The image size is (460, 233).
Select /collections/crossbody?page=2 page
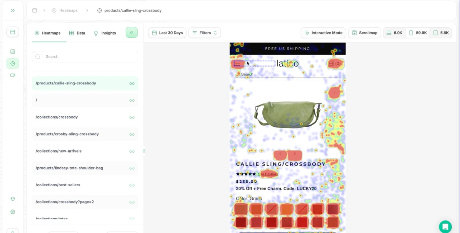coord(85,202)
